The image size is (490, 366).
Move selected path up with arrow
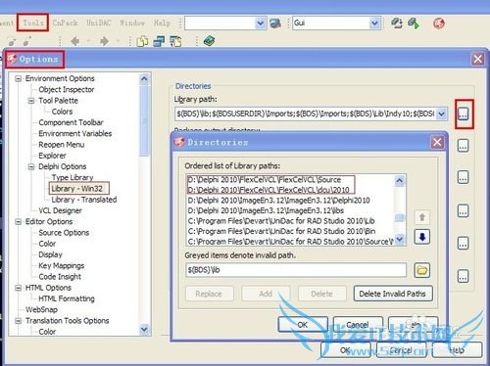tap(422, 217)
